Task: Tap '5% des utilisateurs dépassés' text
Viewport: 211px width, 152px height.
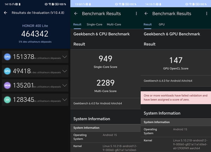Action: click(35, 42)
